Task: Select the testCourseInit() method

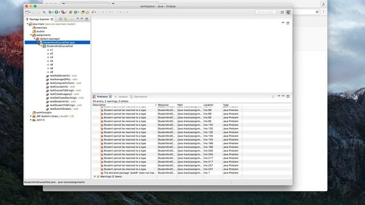Action: [x=60, y=87]
